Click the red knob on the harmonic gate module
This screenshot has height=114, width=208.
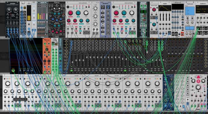pyautogui.click(x=154, y=9)
